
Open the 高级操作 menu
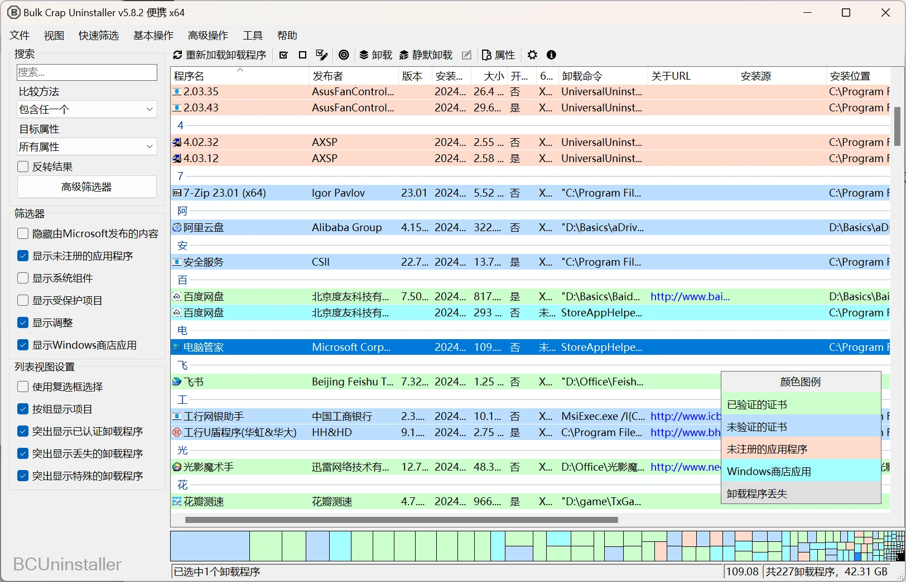click(x=208, y=35)
